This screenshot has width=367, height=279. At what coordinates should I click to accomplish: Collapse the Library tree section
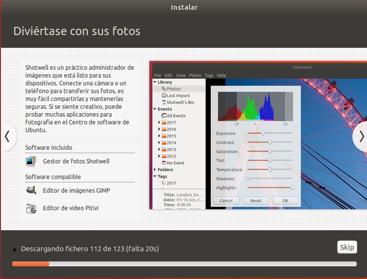pos(155,82)
